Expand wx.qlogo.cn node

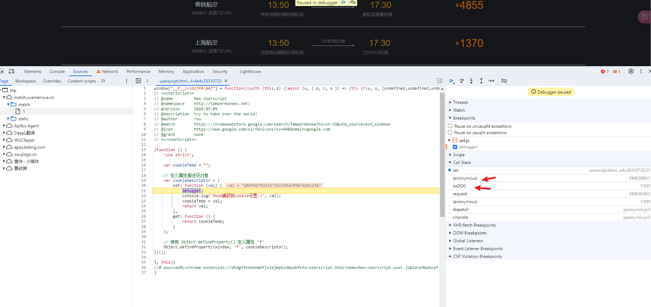tap(4, 154)
